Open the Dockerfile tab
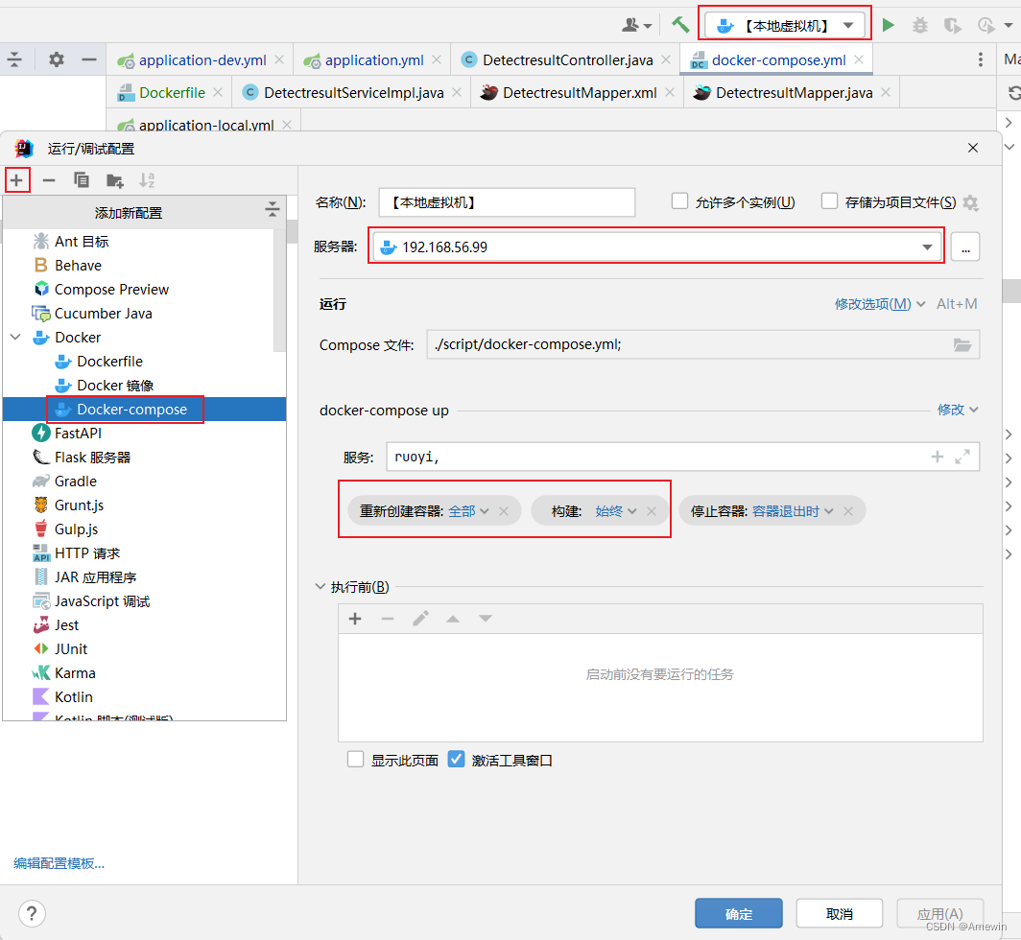 click(169, 92)
